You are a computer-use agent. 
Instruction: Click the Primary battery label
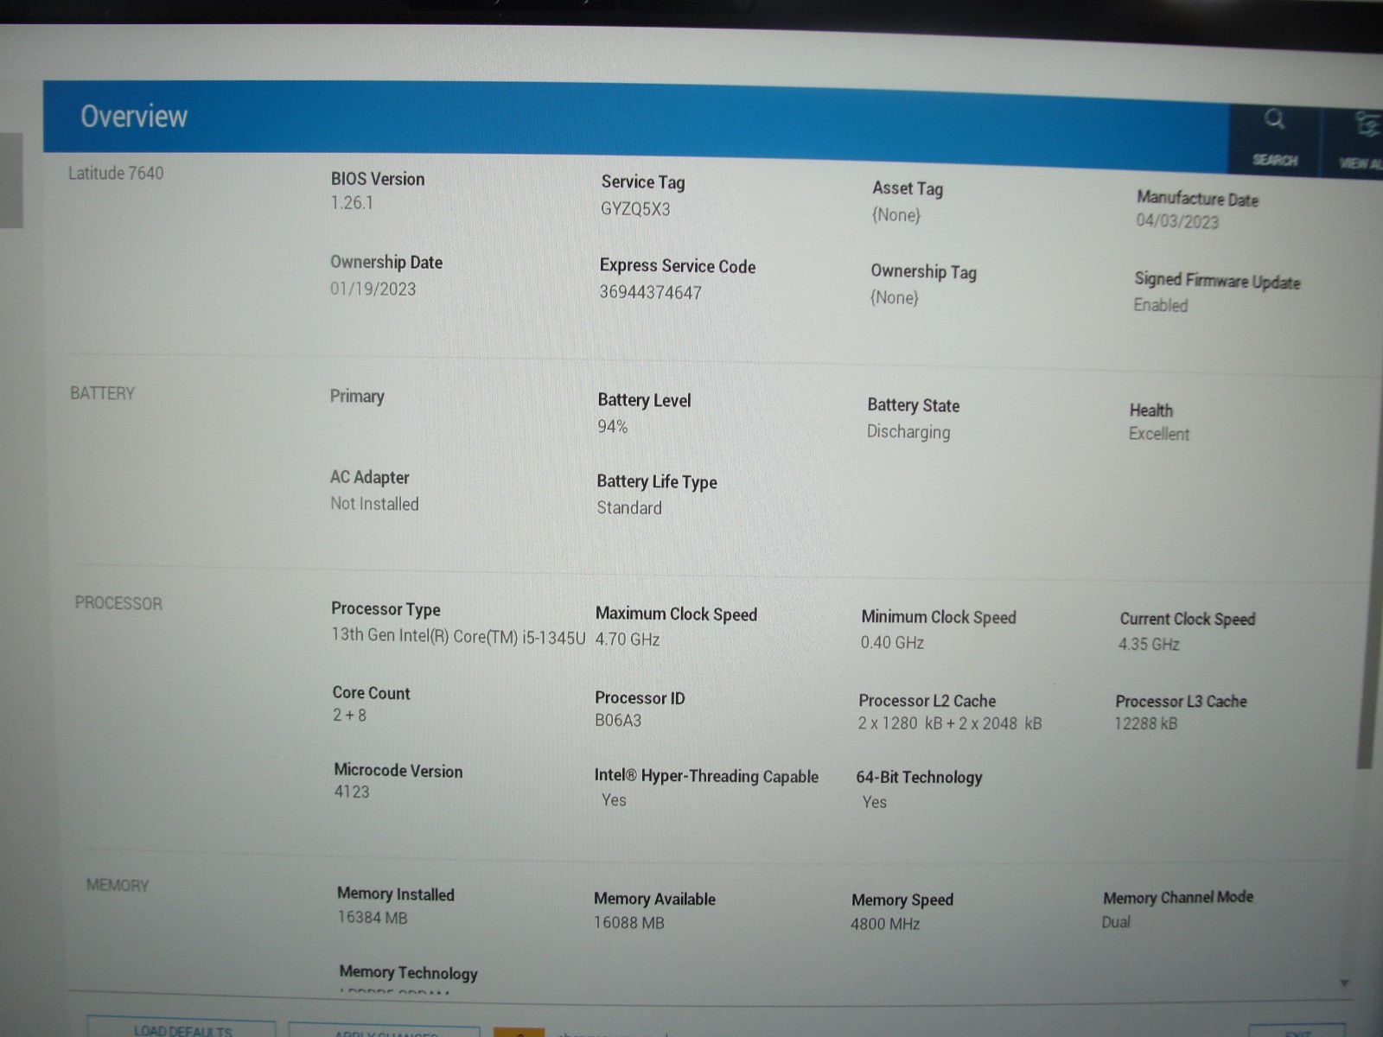point(357,397)
